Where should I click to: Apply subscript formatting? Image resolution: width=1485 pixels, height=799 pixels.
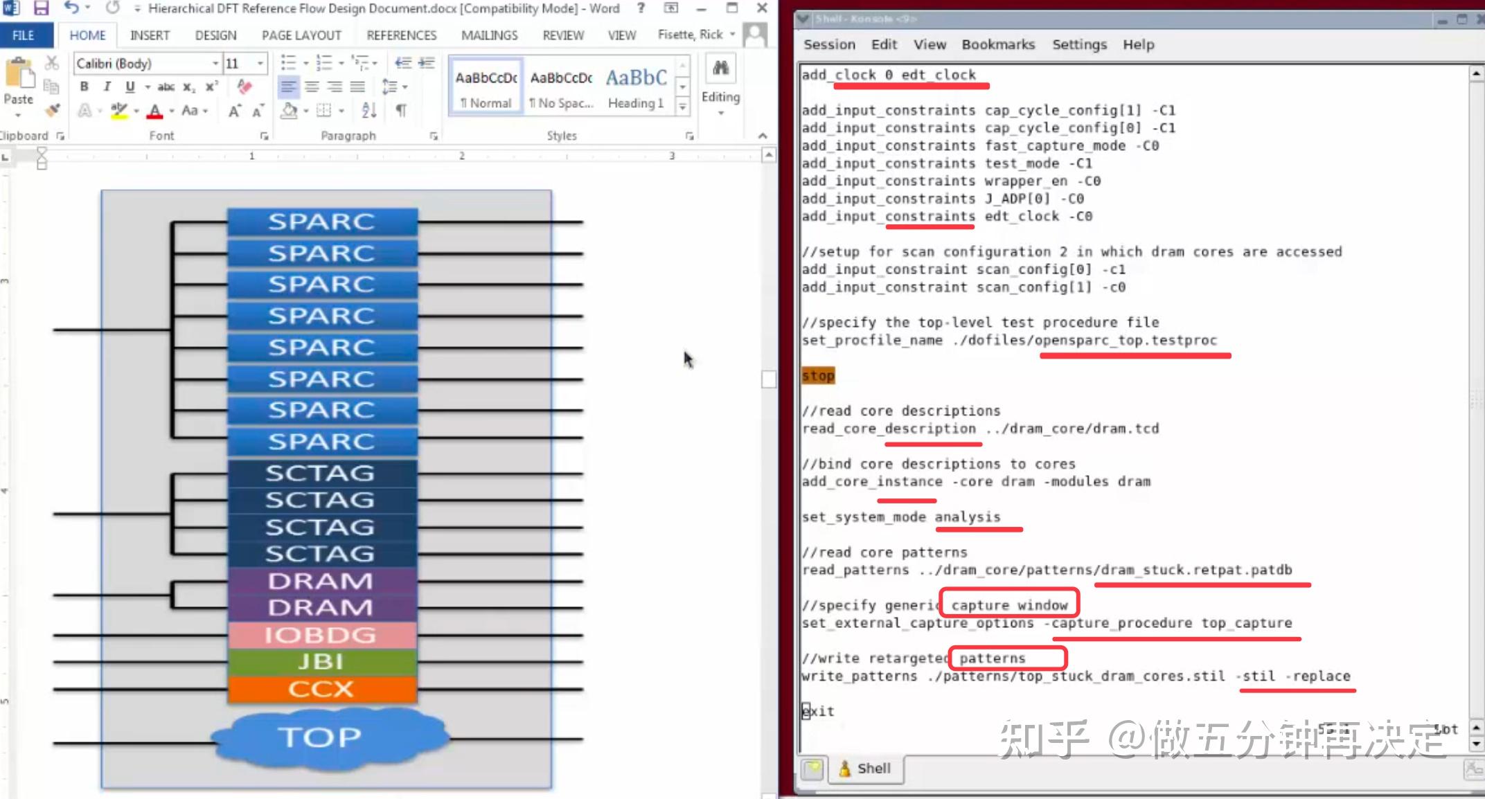188,87
